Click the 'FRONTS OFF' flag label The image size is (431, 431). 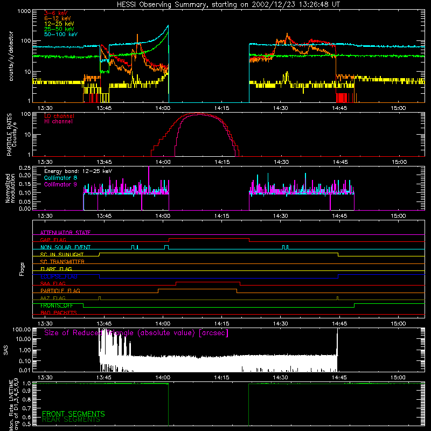coord(57,305)
